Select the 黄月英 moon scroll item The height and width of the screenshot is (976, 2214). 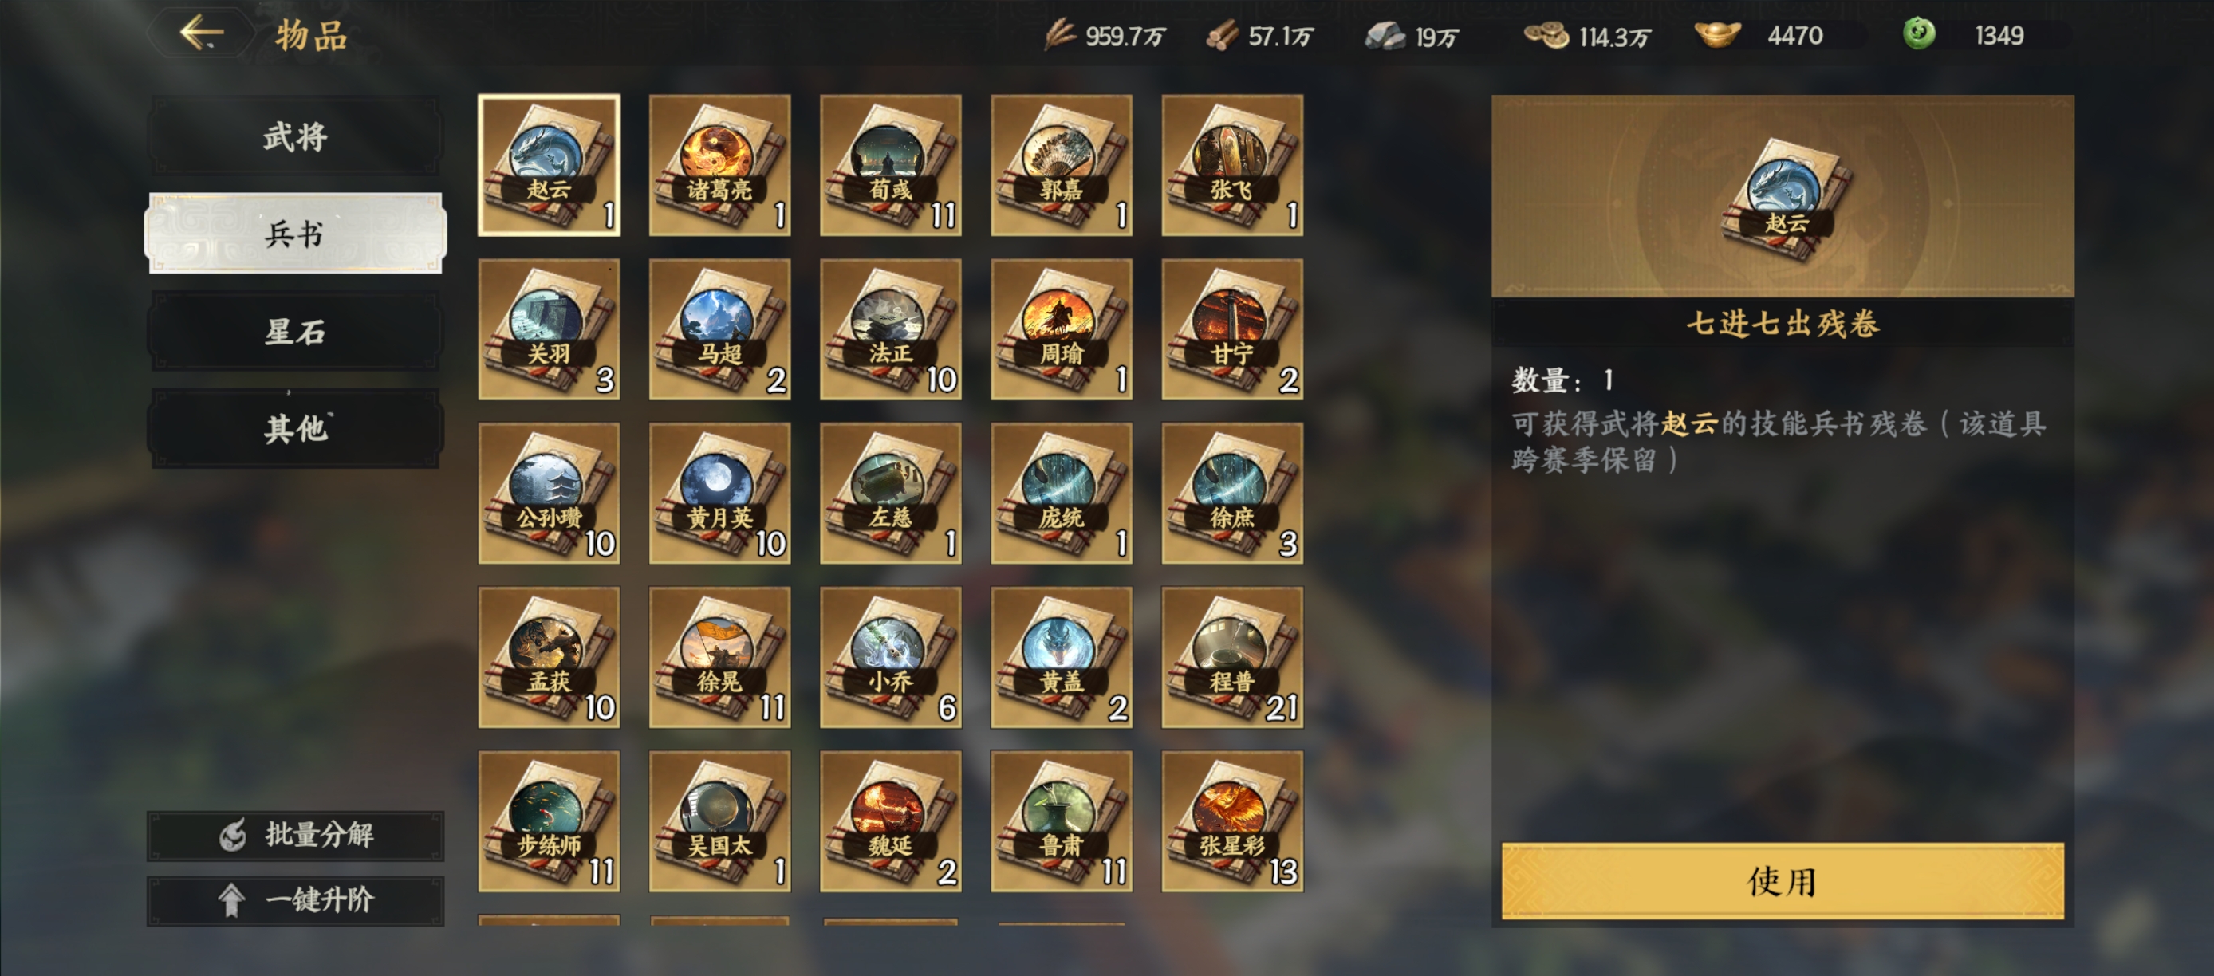[x=719, y=493]
